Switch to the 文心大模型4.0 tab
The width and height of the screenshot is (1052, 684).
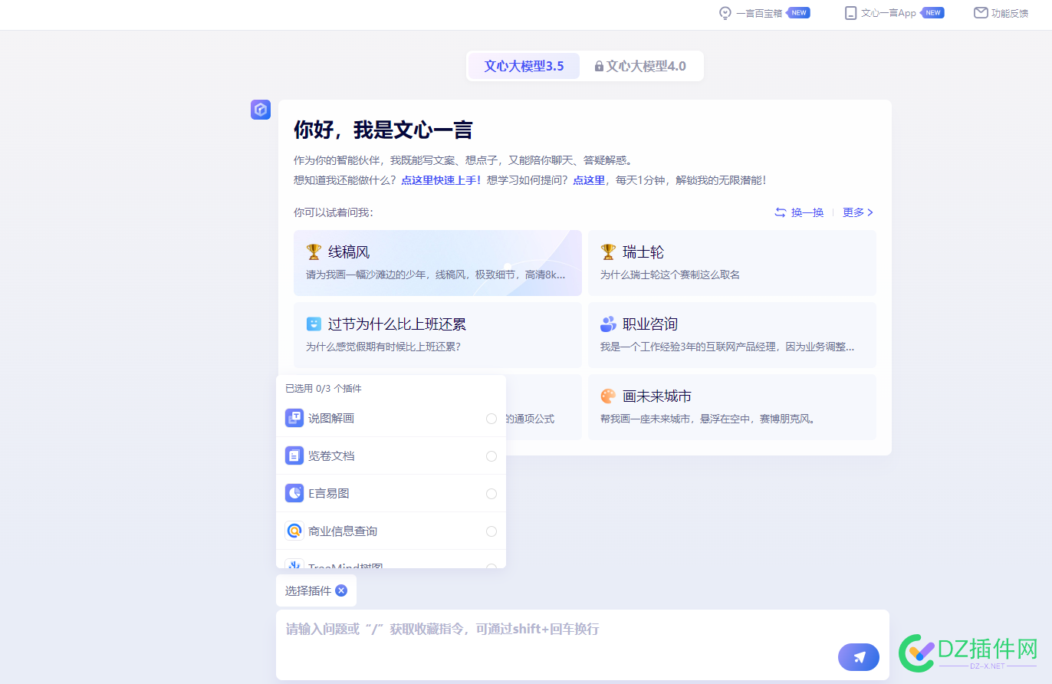pyautogui.click(x=640, y=66)
